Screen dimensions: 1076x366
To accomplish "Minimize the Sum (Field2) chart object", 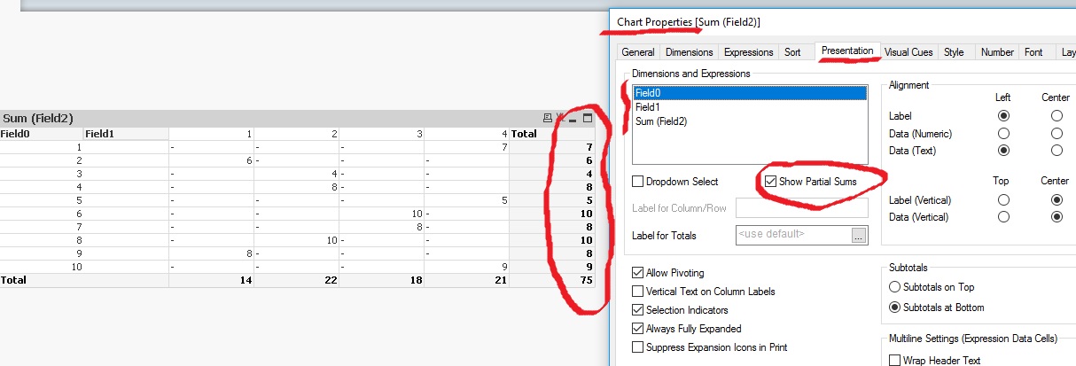I will tap(573, 119).
